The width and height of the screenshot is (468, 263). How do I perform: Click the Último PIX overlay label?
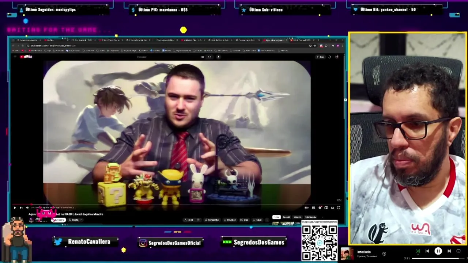[x=163, y=9]
